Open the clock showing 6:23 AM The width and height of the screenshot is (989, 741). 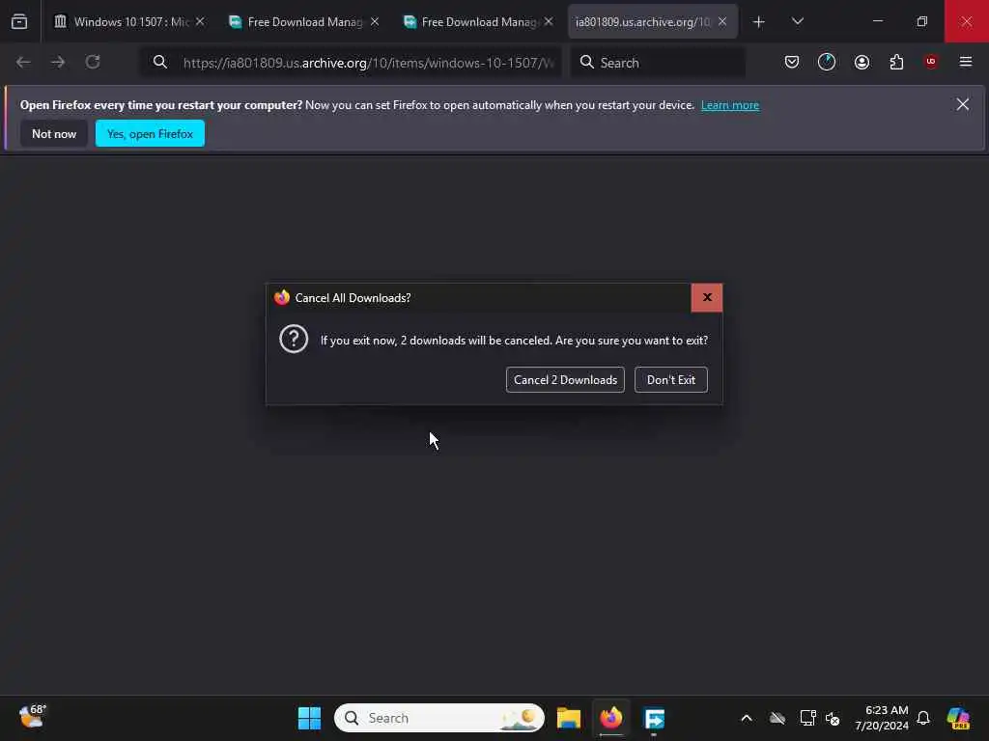pyautogui.click(x=881, y=718)
